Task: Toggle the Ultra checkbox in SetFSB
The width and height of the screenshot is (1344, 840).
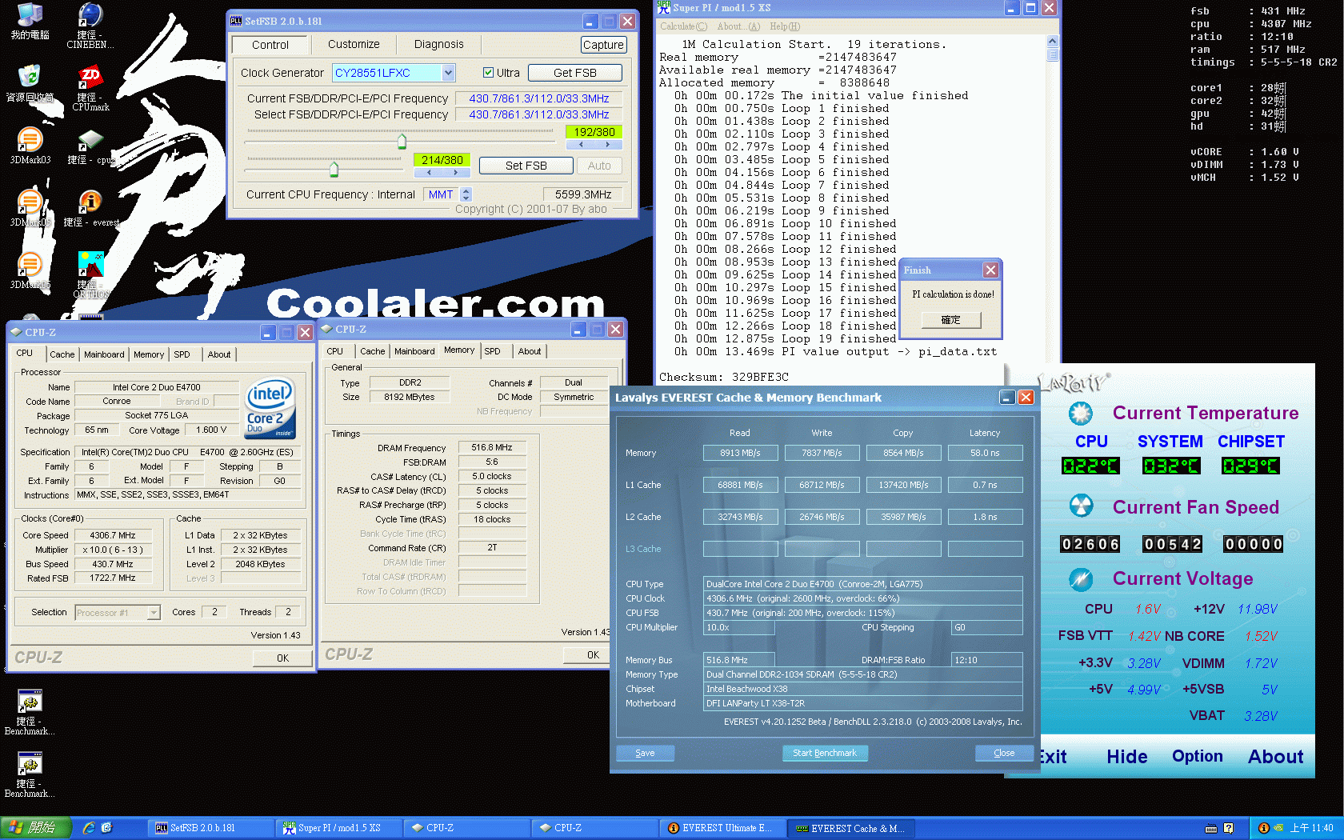Action: coord(488,73)
